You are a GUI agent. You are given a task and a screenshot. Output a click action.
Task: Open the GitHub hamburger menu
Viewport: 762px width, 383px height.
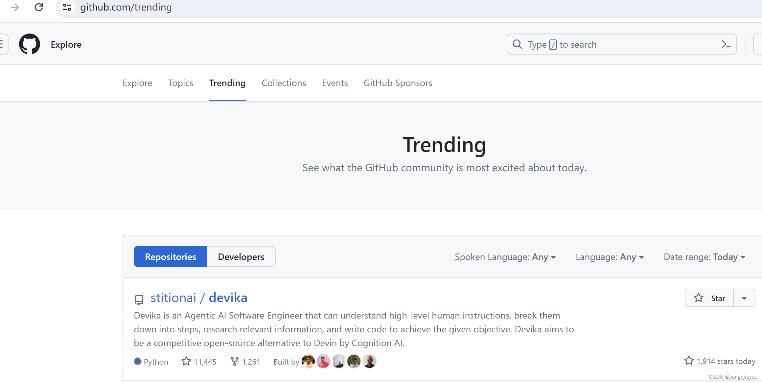pos(3,44)
